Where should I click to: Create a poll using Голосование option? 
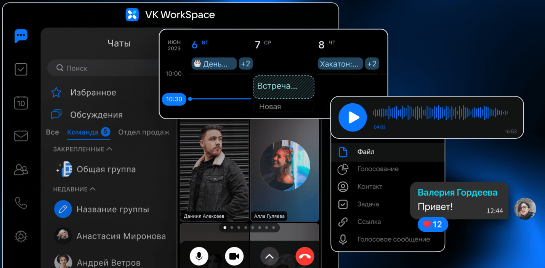[378, 169]
